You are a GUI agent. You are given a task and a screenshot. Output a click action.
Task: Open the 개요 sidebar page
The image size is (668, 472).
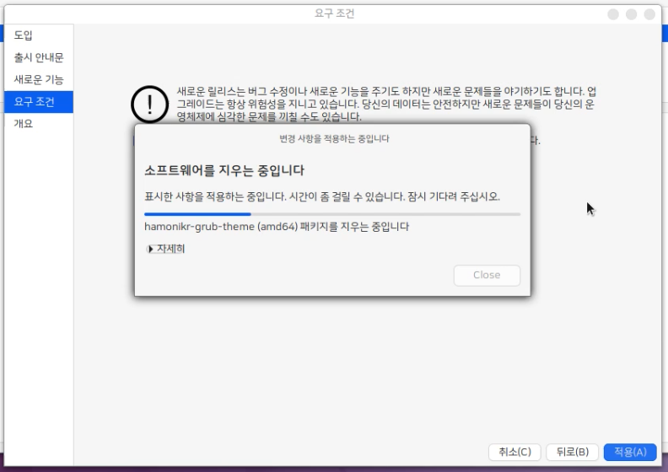coord(24,124)
